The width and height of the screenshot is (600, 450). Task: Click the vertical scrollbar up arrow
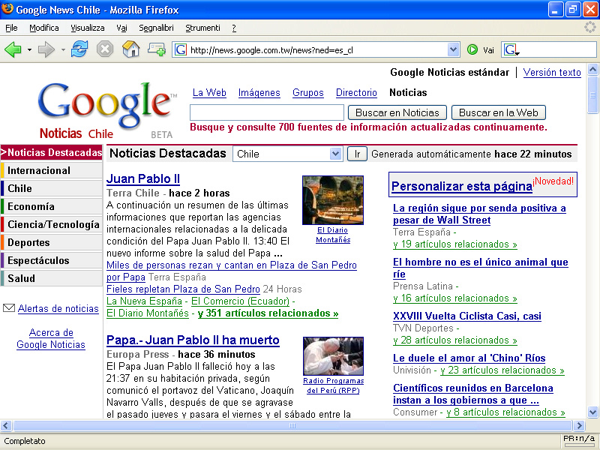click(x=592, y=70)
